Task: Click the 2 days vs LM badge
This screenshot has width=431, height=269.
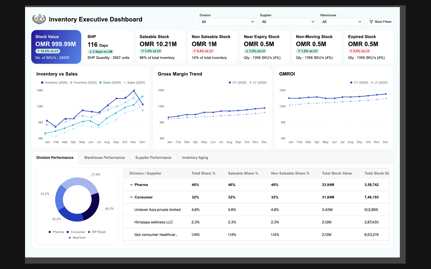Action: [101, 52]
